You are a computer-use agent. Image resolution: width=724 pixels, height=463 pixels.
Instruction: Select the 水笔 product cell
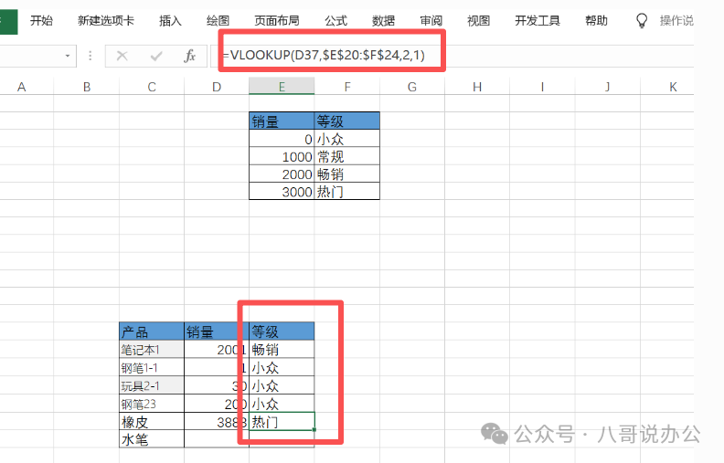pyautogui.click(x=152, y=439)
